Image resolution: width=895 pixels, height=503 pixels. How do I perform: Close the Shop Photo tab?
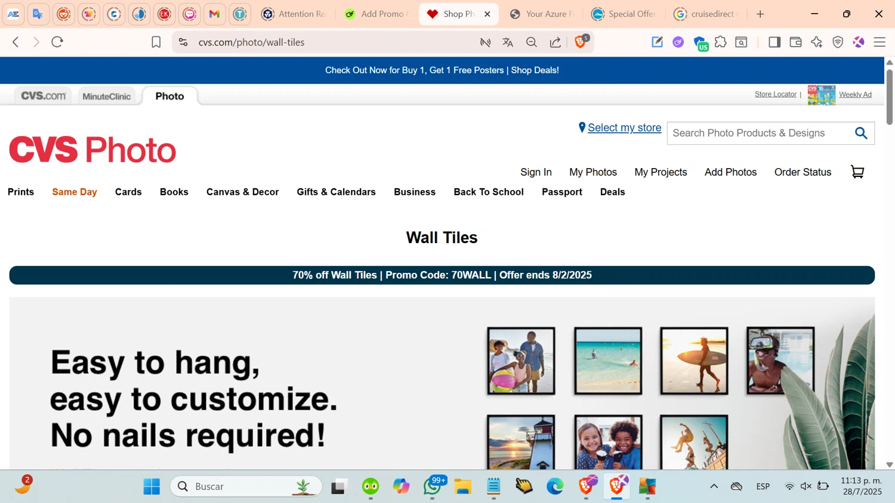487,14
